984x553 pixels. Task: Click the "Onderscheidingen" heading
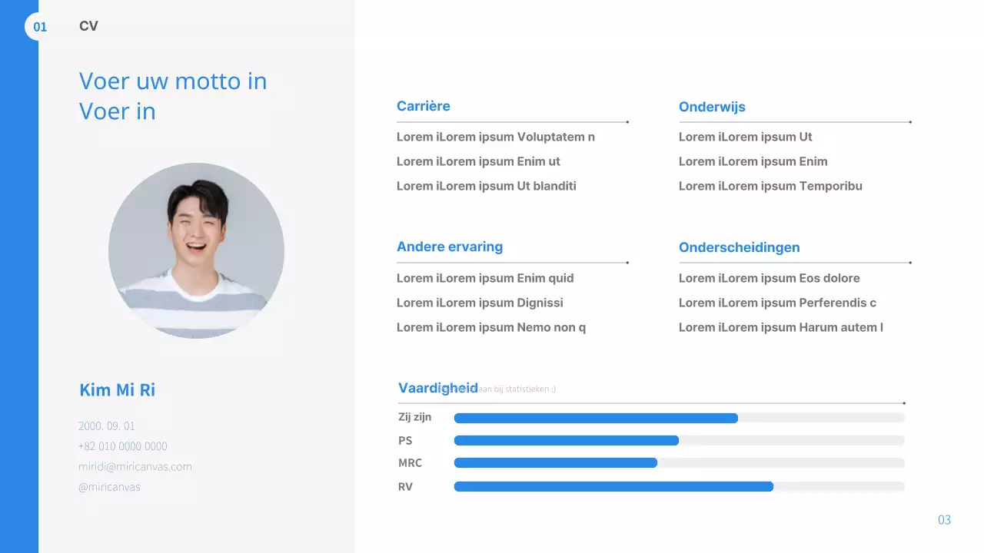click(x=739, y=247)
